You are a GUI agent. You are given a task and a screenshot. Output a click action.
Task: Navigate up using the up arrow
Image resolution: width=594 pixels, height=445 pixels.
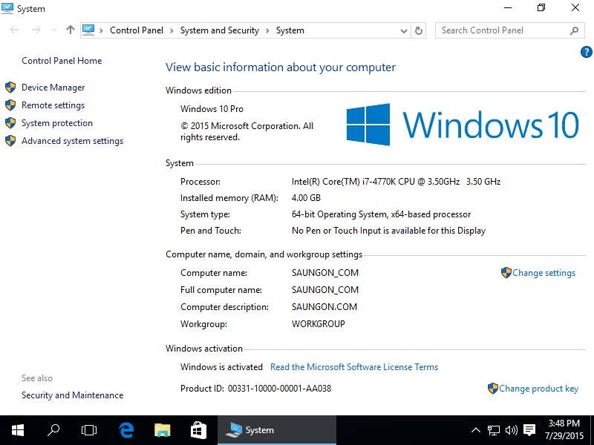coord(70,30)
